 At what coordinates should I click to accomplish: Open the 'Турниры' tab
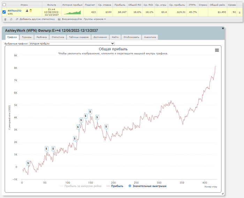point(26,37)
